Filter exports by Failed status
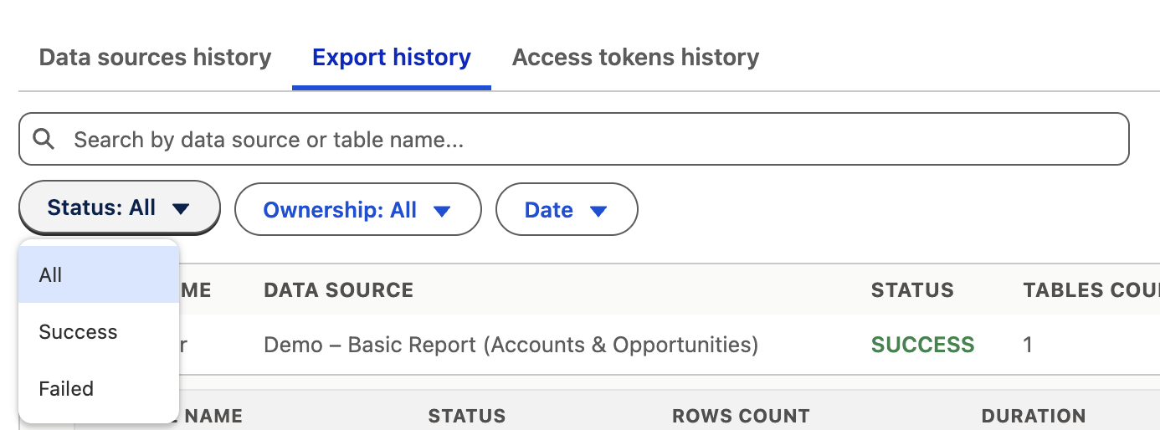Viewport: 1160px width, 430px height. pos(98,389)
